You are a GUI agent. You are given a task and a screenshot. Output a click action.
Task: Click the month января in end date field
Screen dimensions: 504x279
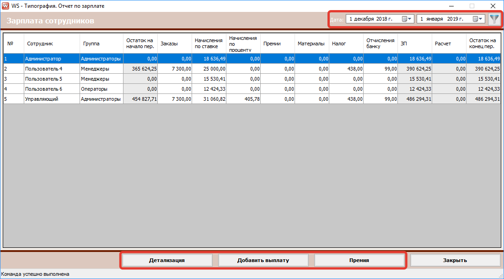tap(434, 19)
